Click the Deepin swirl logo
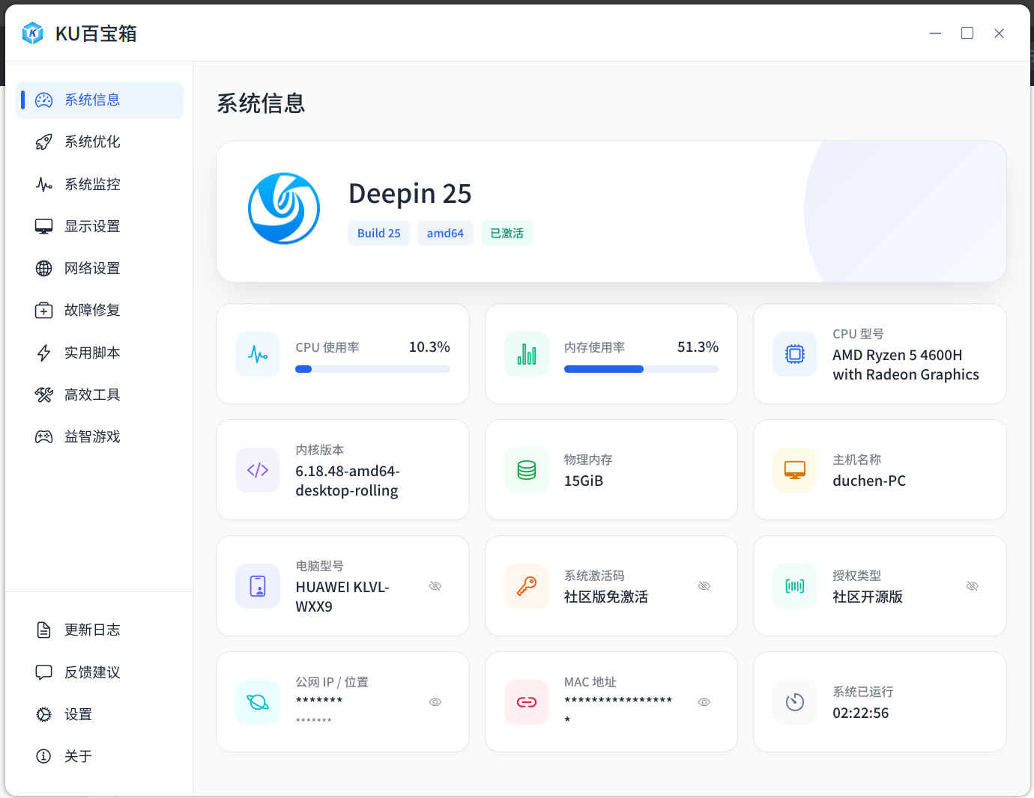Viewport: 1034px width, 798px height. click(284, 208)
